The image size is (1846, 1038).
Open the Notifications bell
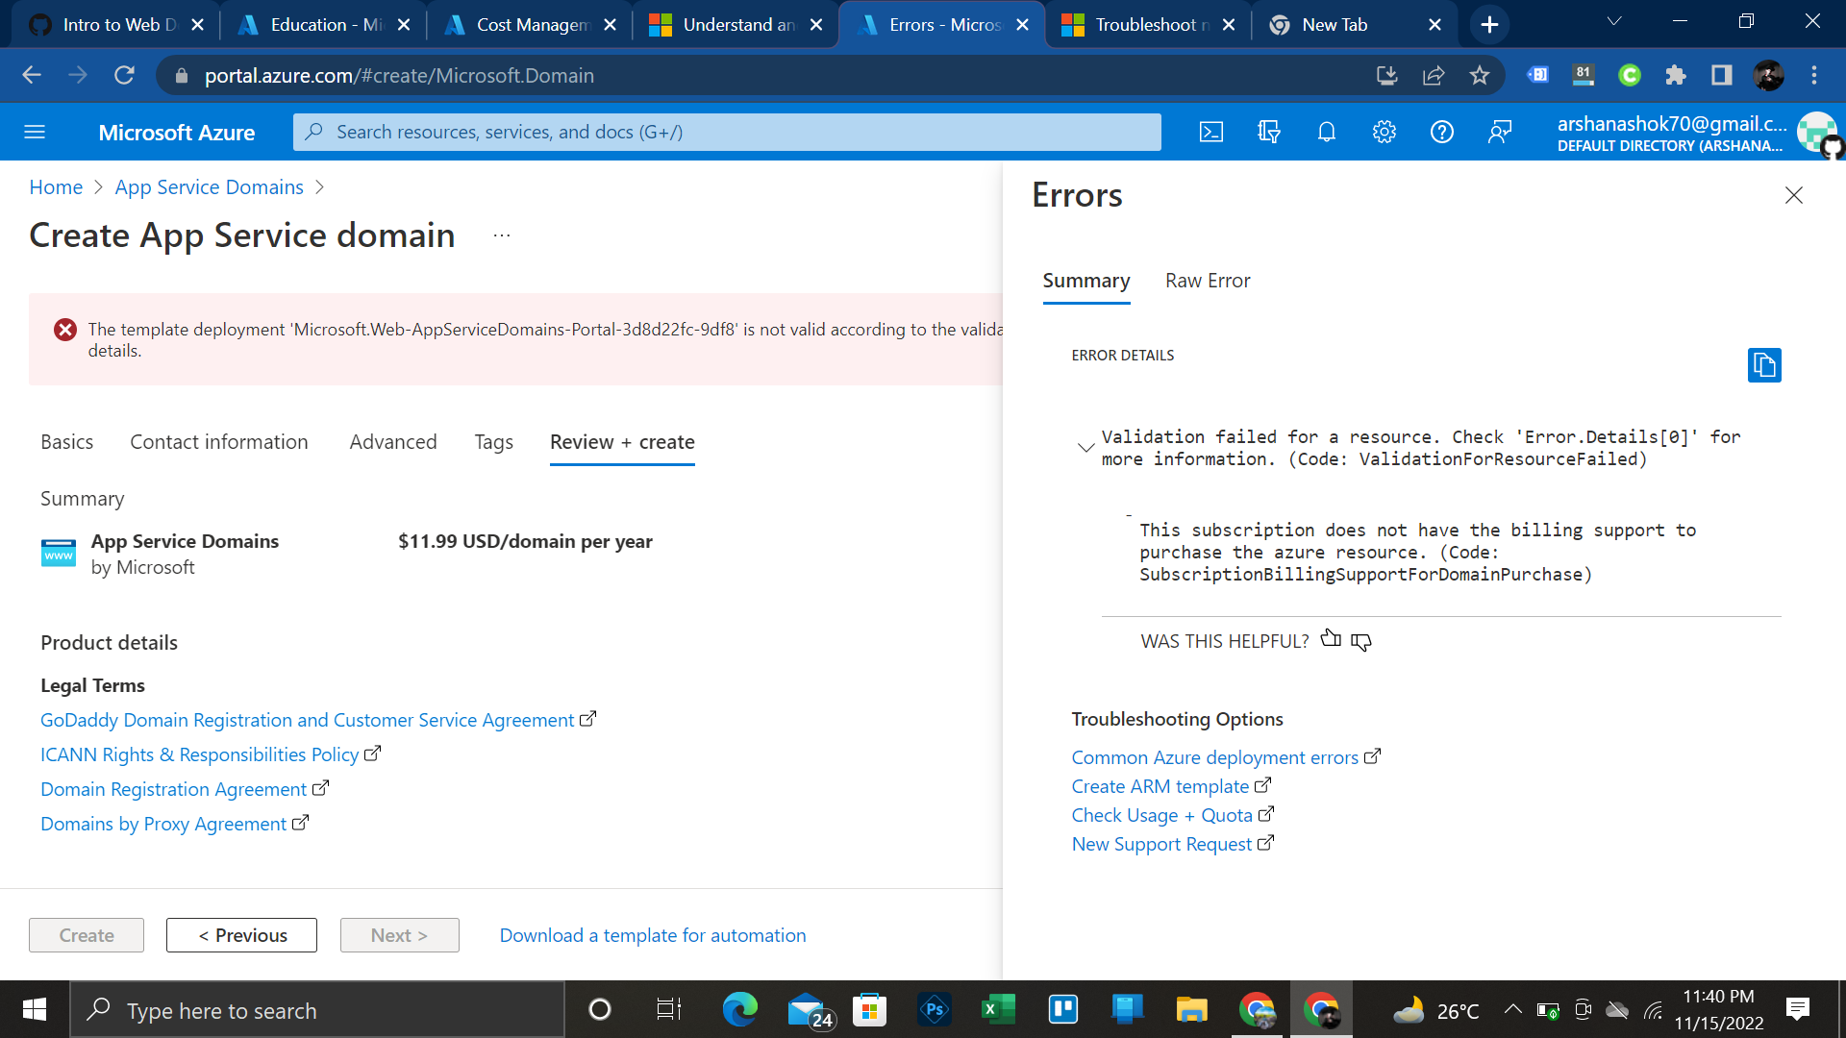pyautogui.click(x=1327, y=132)
